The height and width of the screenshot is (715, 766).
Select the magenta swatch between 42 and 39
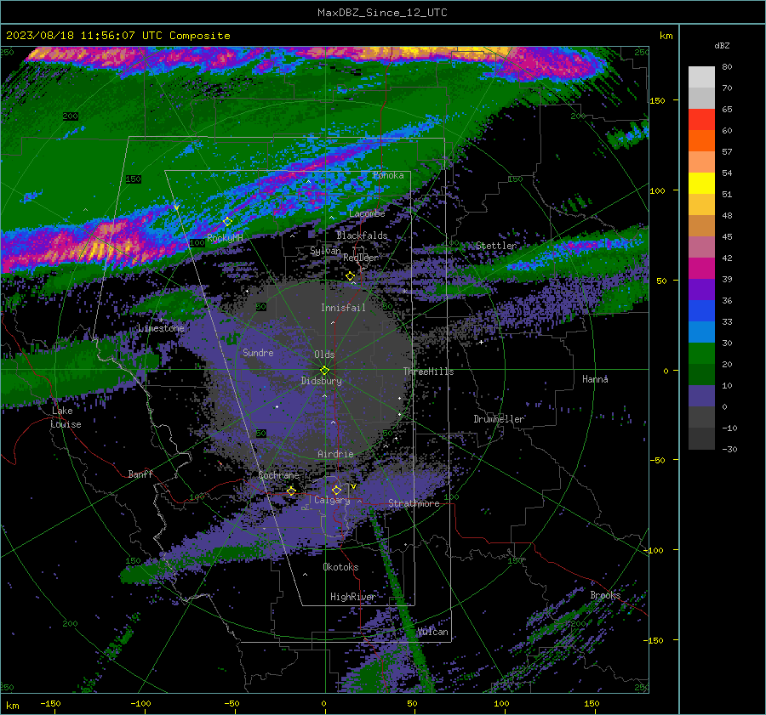click(x=701, y=269)
